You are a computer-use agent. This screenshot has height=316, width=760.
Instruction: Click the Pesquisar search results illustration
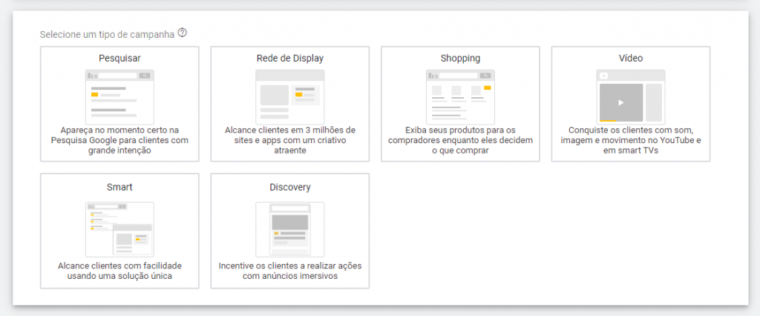[119, 97]
